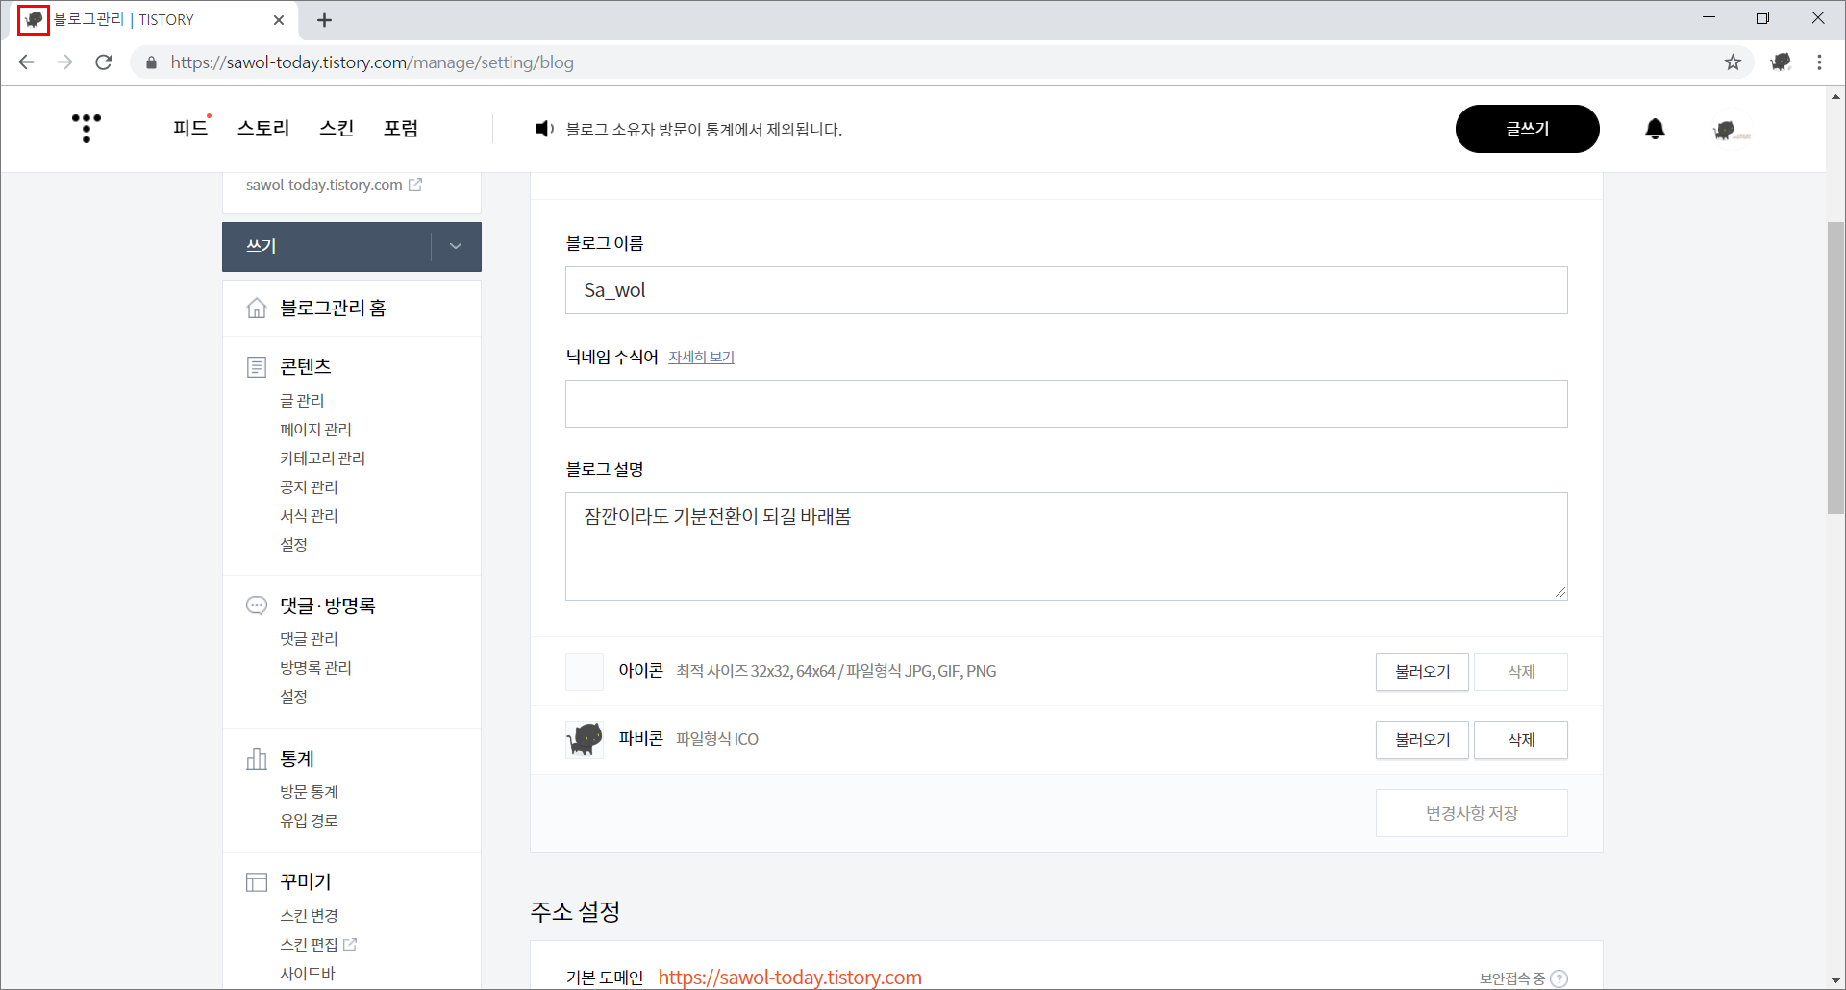Click 불러오기 for 아이콘
The image size is (1846, 990).
[x=1422, y=672]
